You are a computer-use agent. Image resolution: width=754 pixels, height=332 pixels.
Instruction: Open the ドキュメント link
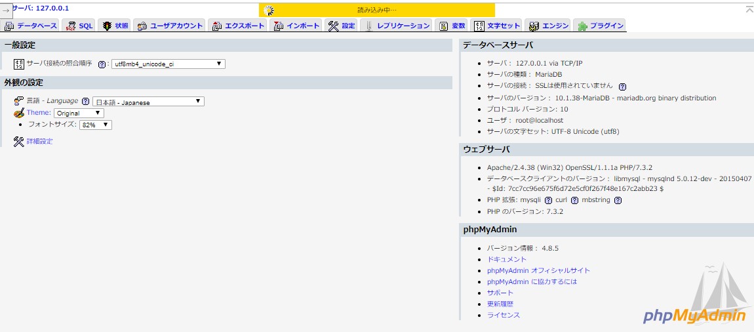pyautogui.click(x=507, y=259)
